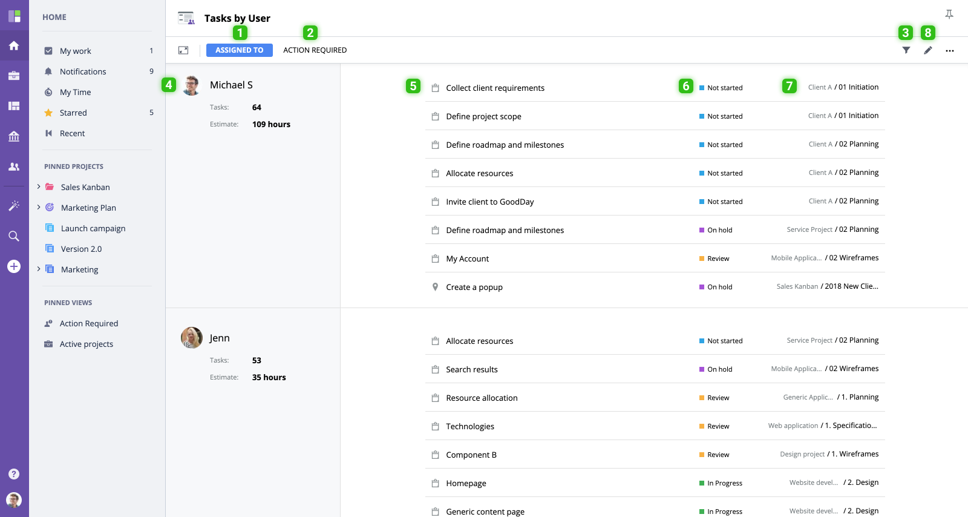Click the plus create button in sidebar
The height and width of the screenshot is (517, 968).
point(14,266)
